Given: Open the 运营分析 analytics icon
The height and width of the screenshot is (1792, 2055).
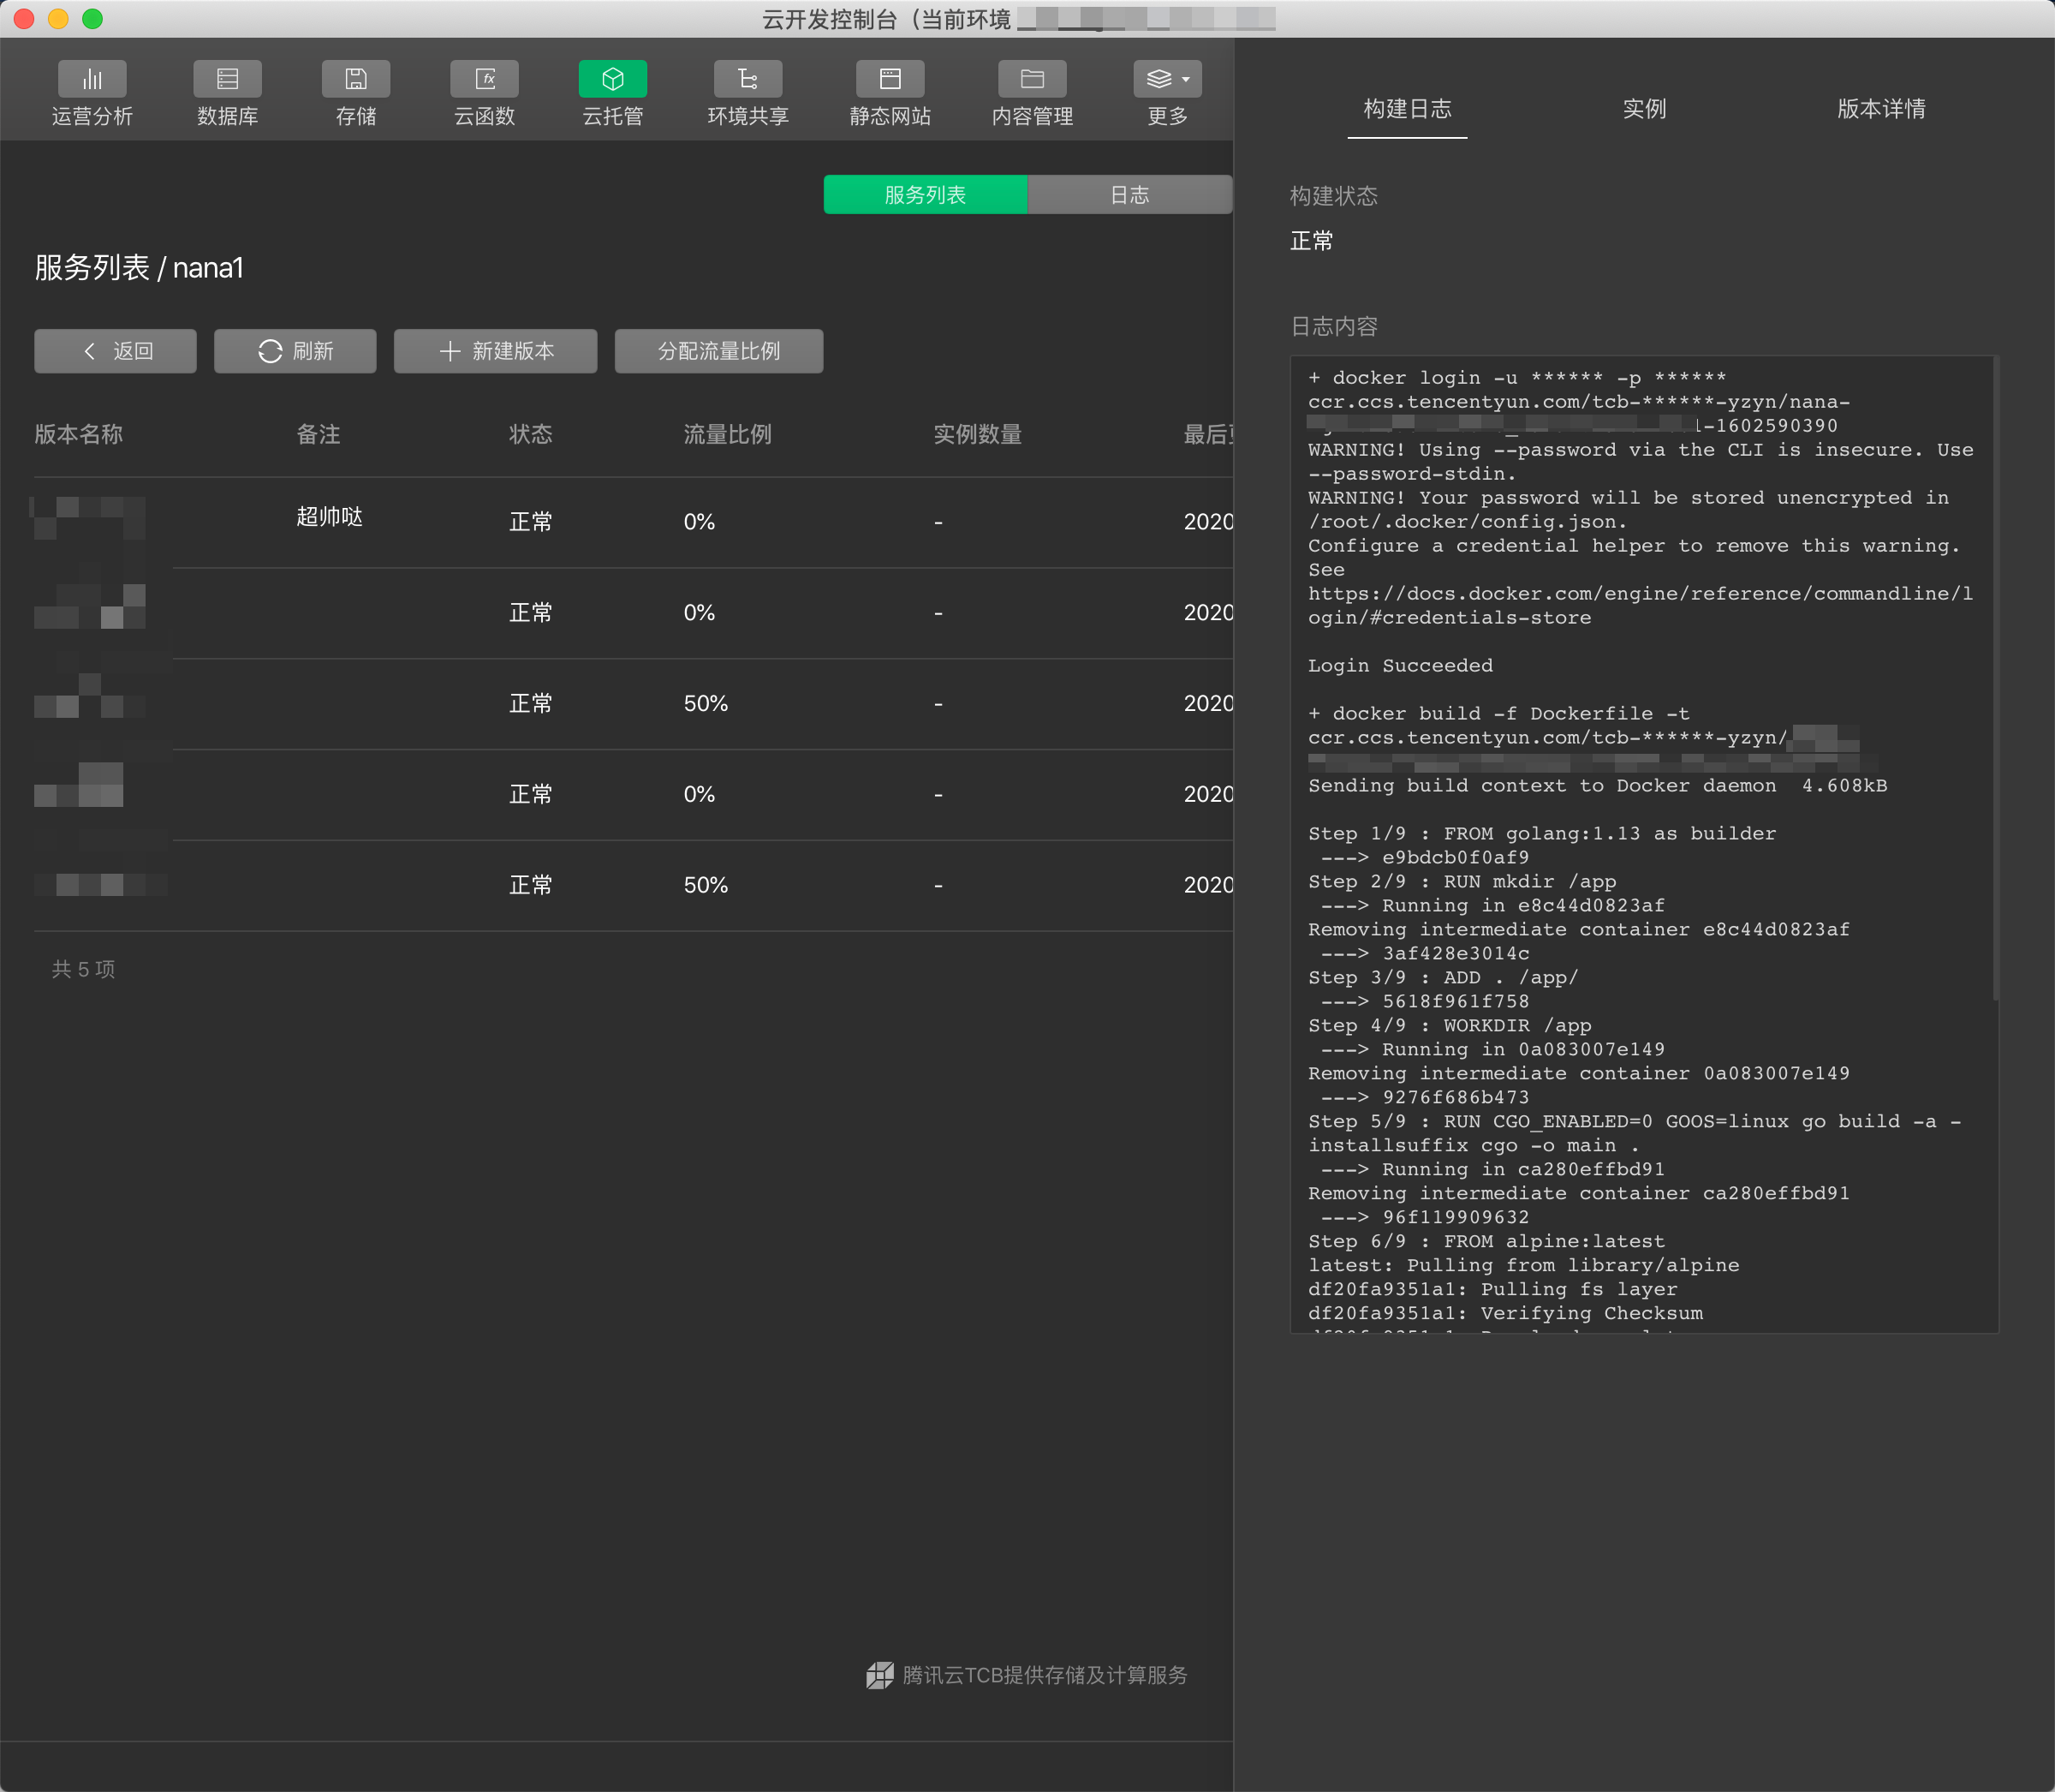Looking at the screenshot, I should [92, 80].
